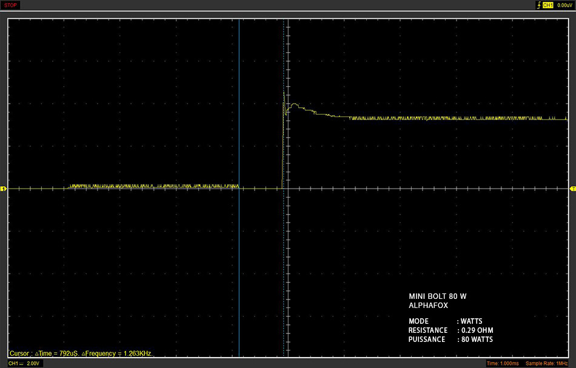Click the MODE : WATTS annotation line
Screen dimensions: 576x368
click(x=445, y=321)
